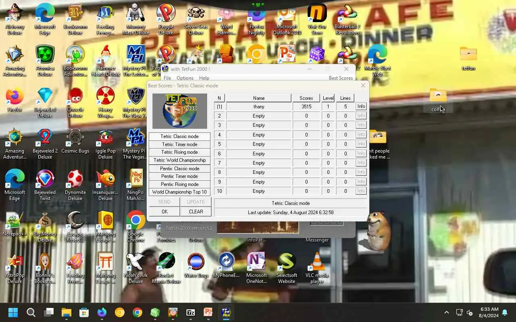Screen dimensions: 516x322
Task: Open the Iggle Pop Deluxe desktop shortcut
Action: tap(106, 144)
